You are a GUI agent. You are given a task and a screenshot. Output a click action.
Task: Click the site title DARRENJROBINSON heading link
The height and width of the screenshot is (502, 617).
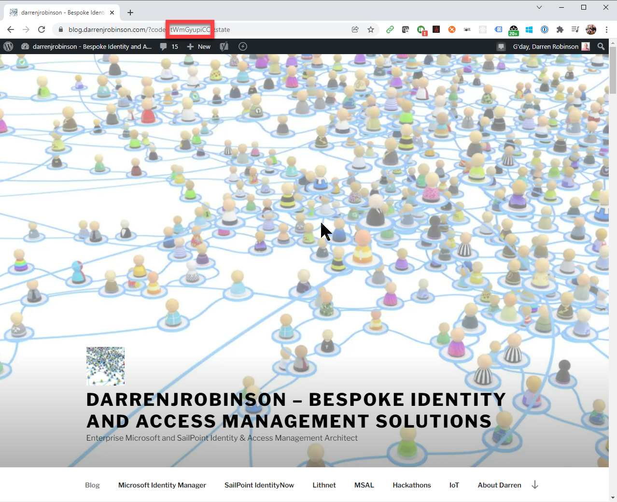[295, 410]
